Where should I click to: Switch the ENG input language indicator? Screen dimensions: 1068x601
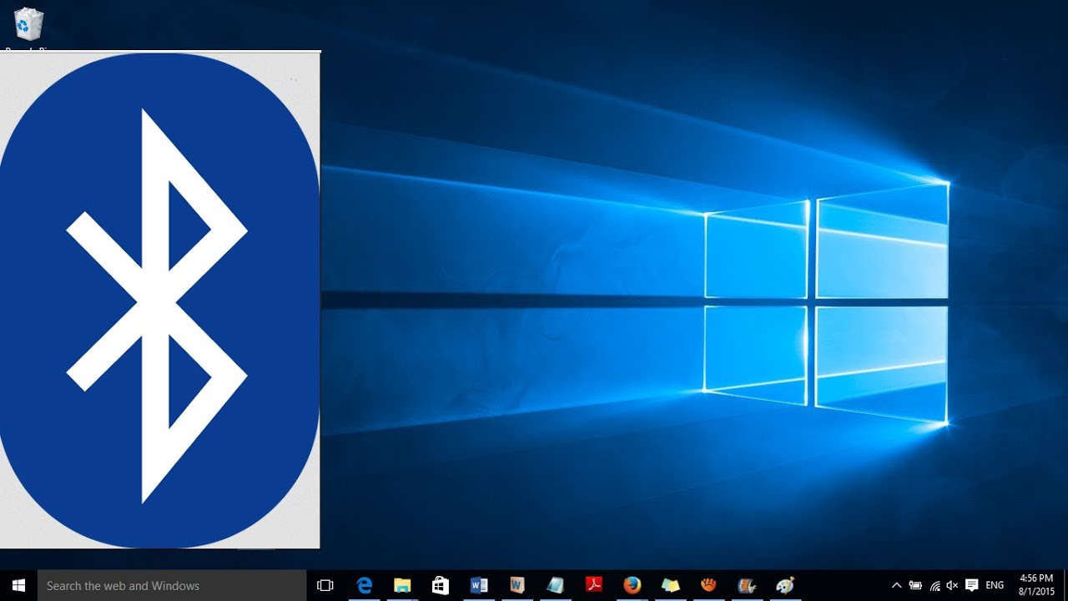point(995,585)
